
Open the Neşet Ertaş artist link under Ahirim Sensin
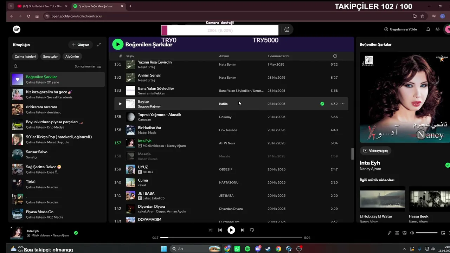(146, 80)
